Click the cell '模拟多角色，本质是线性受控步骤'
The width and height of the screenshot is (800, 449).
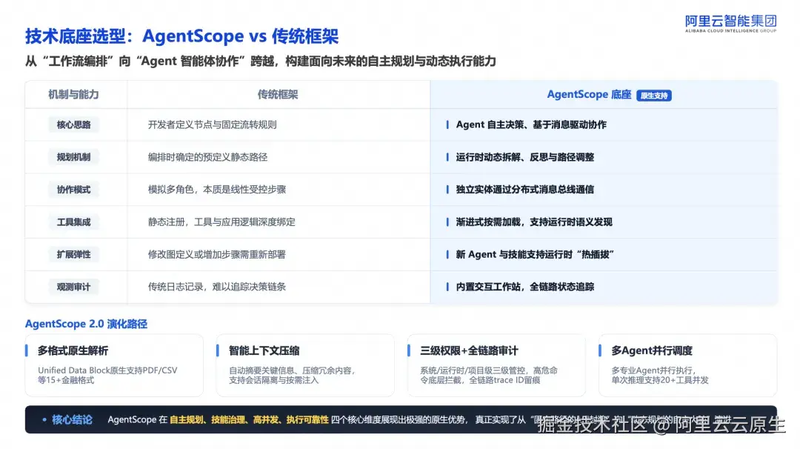click(x=217, y=189)
